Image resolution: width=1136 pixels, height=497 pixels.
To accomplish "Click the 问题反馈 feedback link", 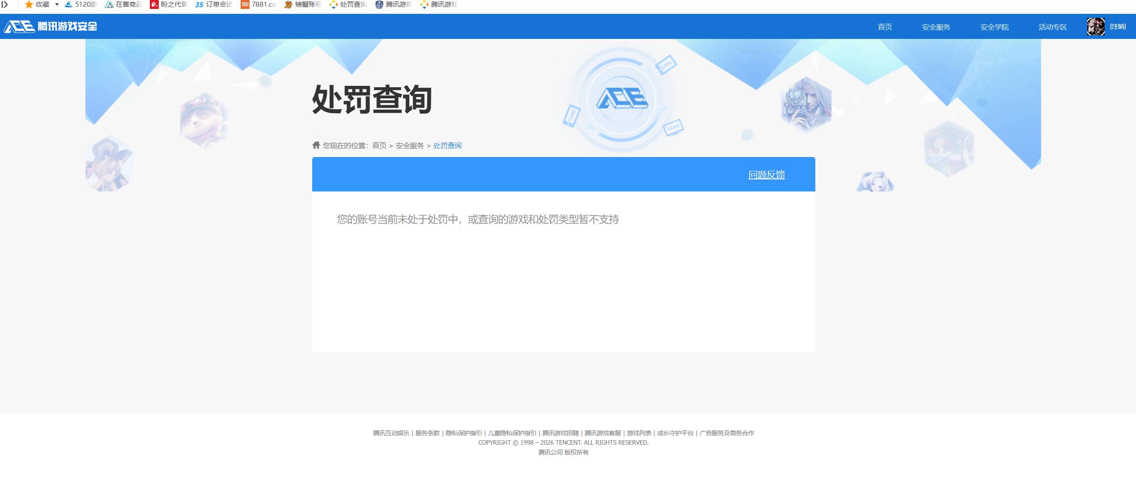I will pos(767,174).
